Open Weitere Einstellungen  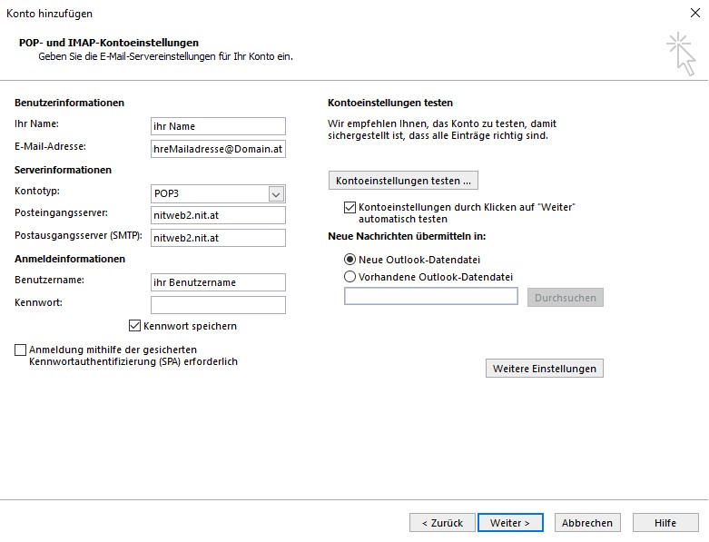click(545, 369)
